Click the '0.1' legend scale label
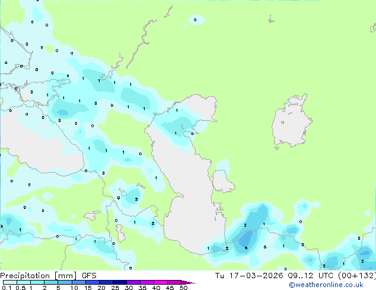This screenshot has width=376, height=290. tap(7, 288)
